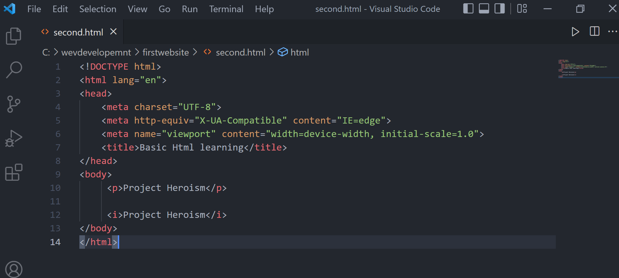This screenshot has width=619, height=278.
Task: Open the Terminal menu
Action: tap(227, 9)
